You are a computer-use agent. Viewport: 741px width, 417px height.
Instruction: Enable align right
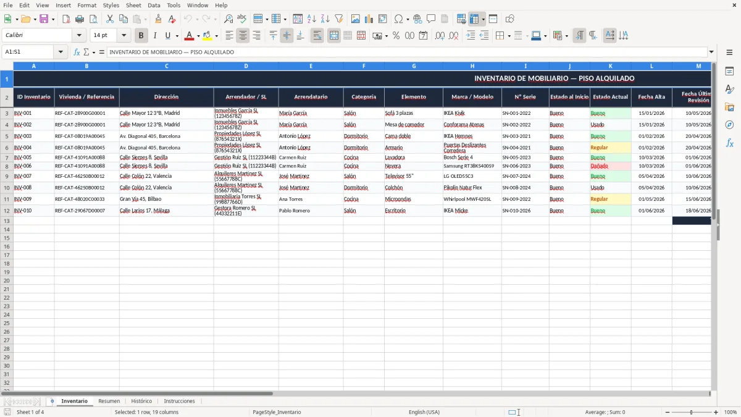click(256, 36)
